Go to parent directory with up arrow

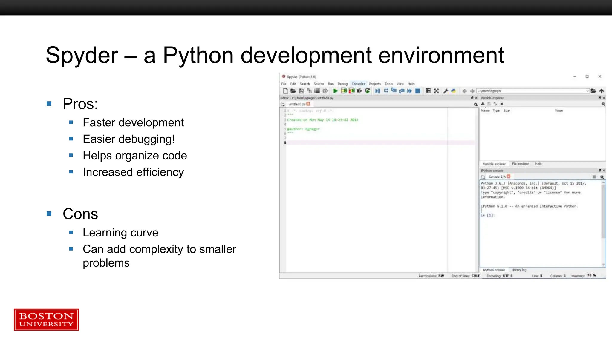click(602, 91)
